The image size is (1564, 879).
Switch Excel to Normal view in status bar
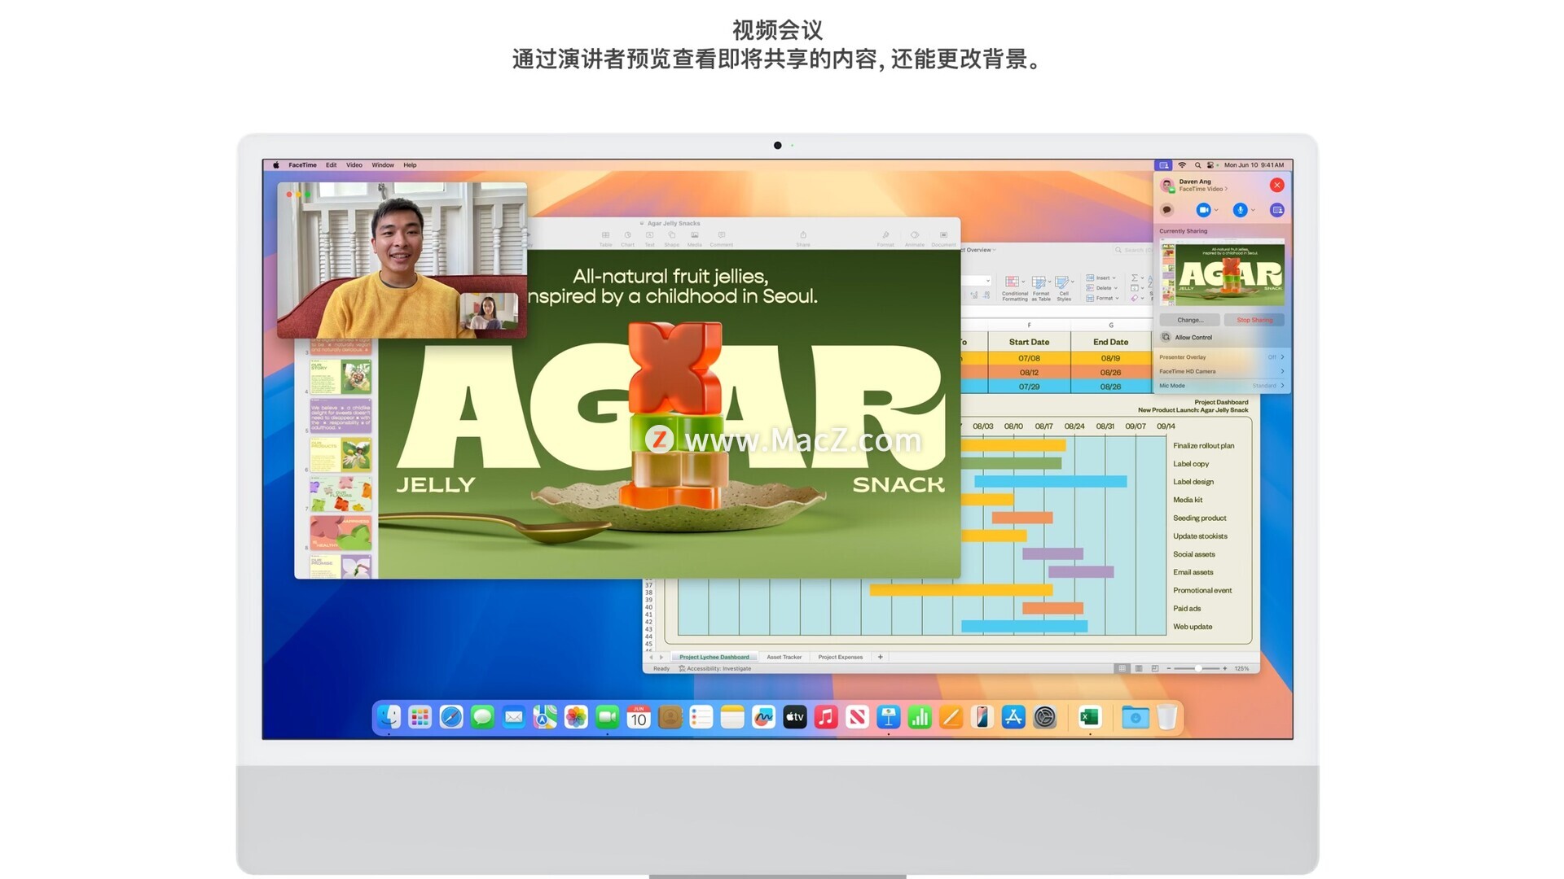[1122, 668]
